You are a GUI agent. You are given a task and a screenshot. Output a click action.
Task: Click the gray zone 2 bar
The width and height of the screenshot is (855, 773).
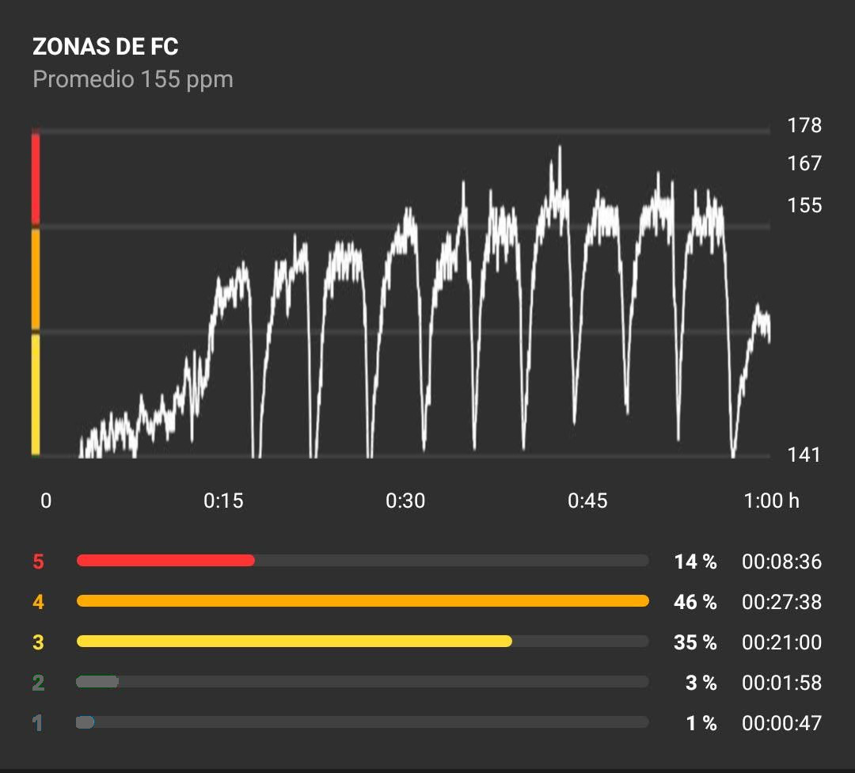click(97, 681)
